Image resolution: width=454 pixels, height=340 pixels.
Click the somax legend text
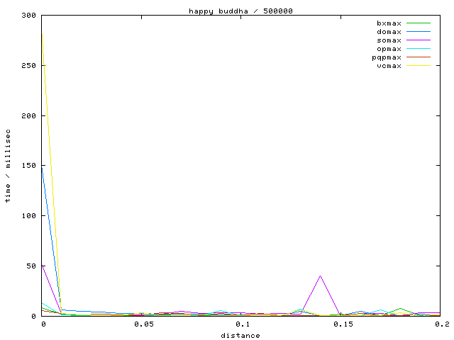tap(389, 40)
